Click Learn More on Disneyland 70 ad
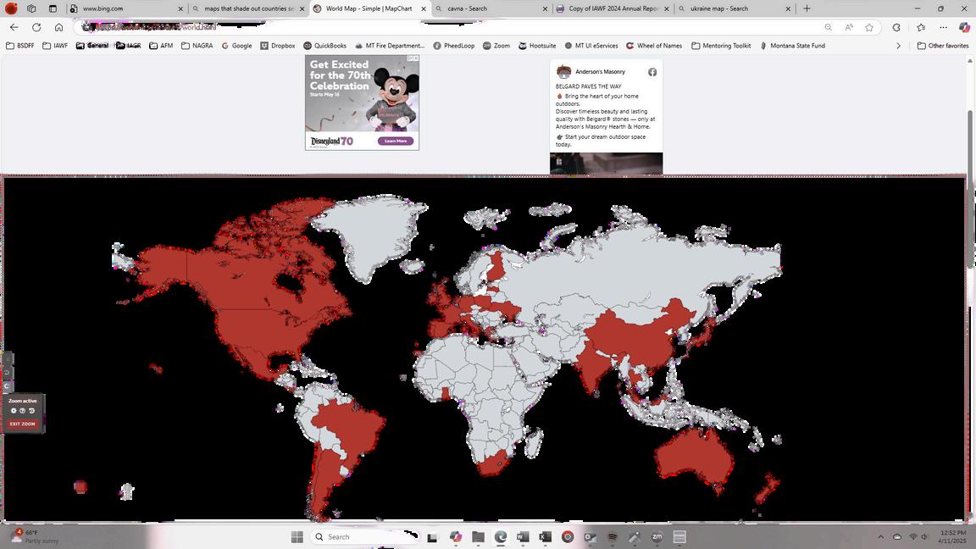This screenshot has width=976, height=549. (396, 141)
